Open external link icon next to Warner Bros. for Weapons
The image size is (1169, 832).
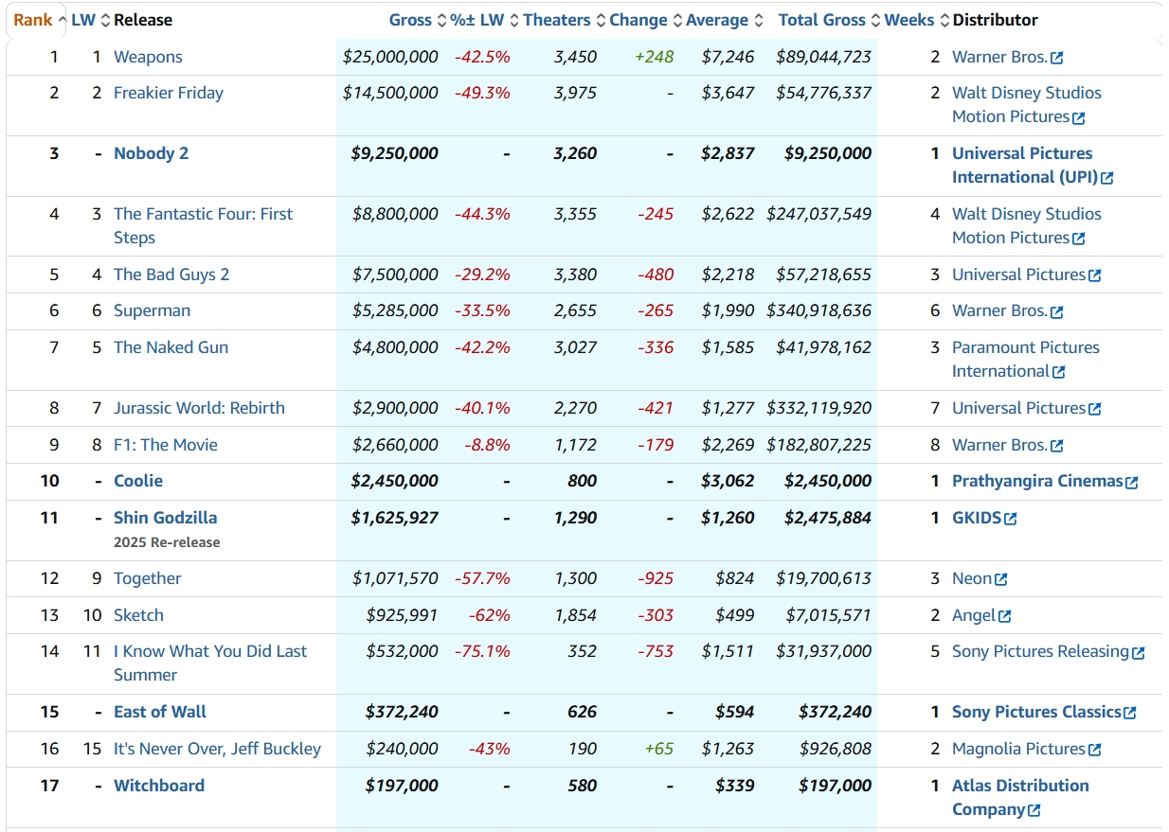[x=1057, y=58]
